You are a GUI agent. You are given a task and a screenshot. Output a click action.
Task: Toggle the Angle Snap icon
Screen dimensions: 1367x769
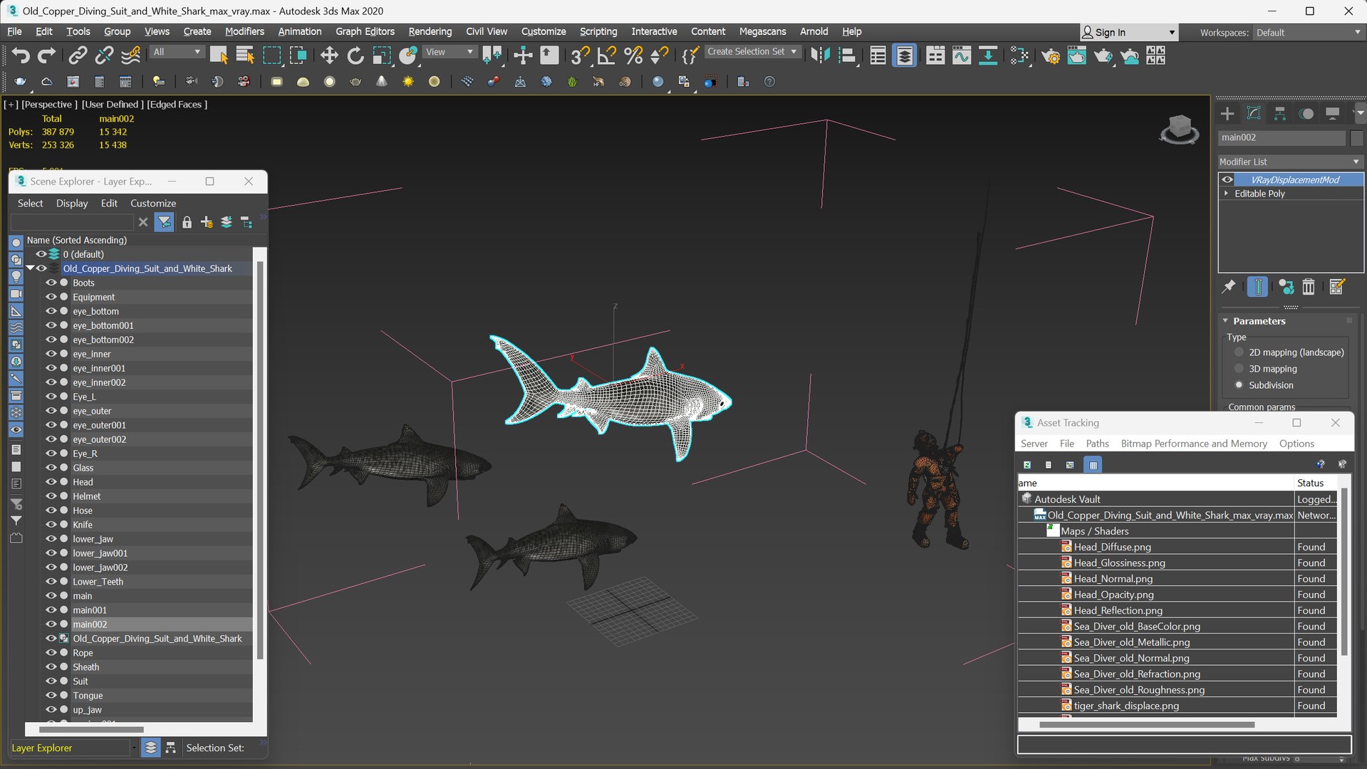tap(606, 56)
